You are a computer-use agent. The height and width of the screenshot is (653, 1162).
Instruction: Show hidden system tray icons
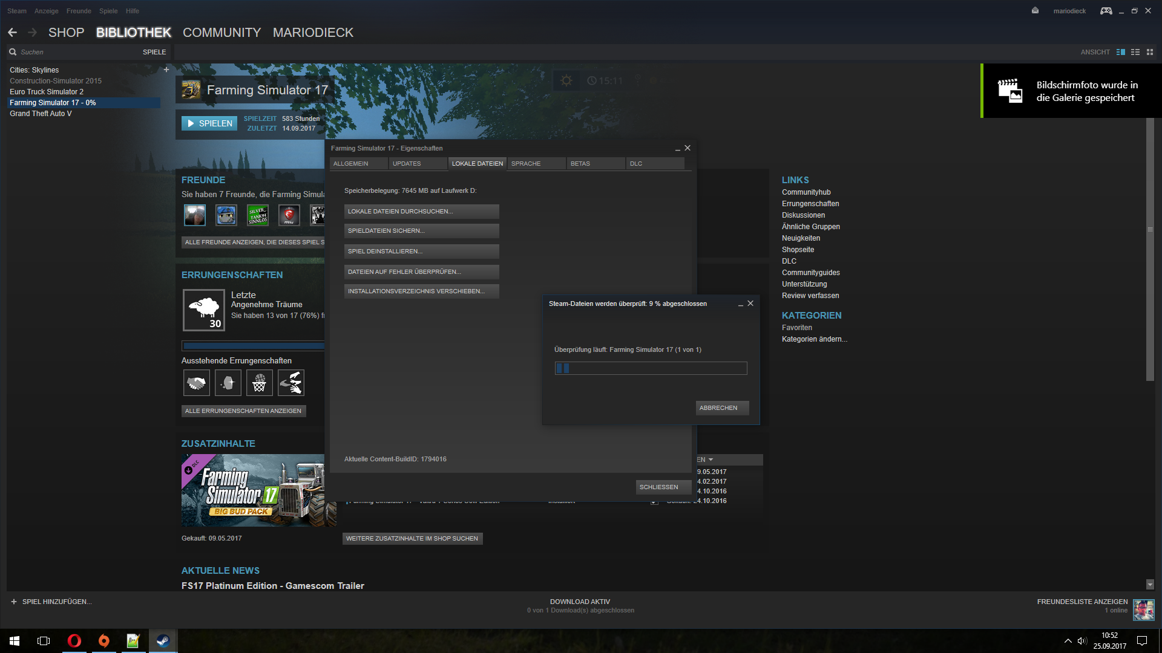(1068, 641)
